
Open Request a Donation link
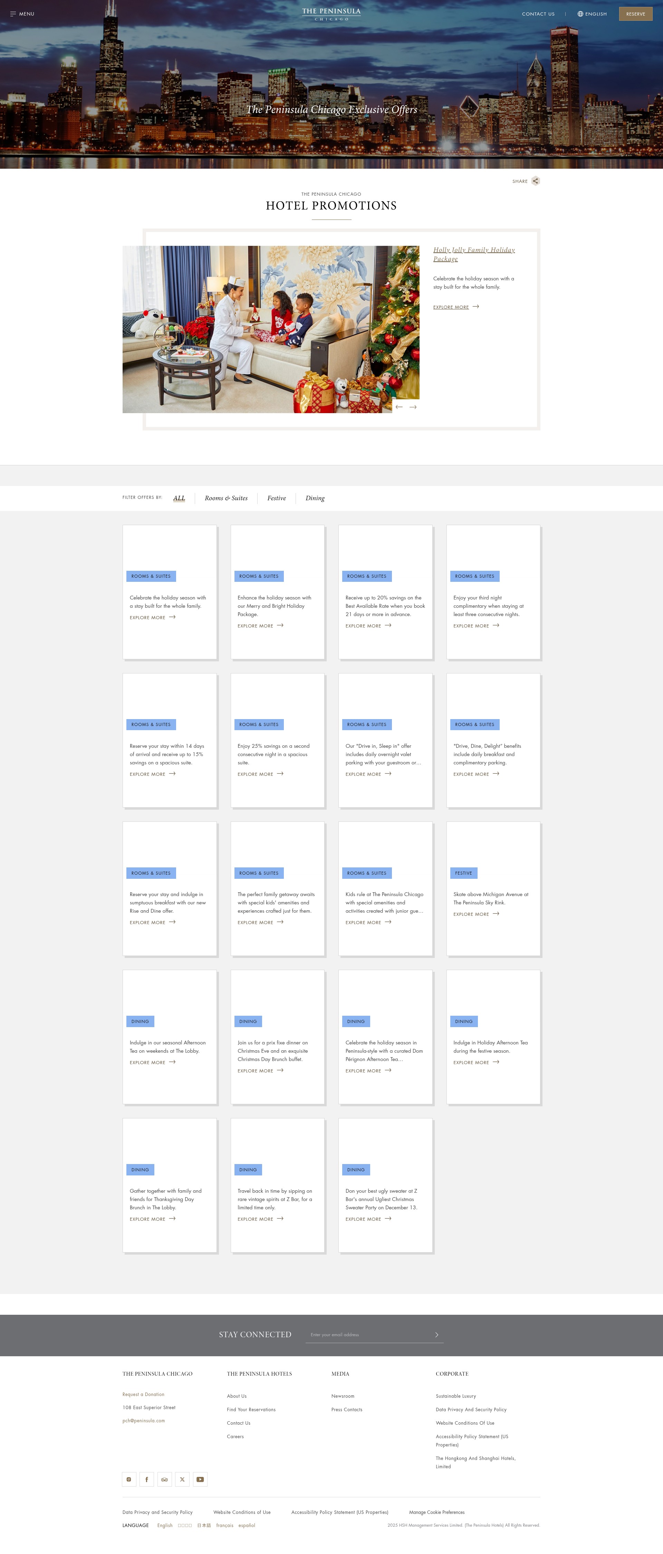point(143,1394)
